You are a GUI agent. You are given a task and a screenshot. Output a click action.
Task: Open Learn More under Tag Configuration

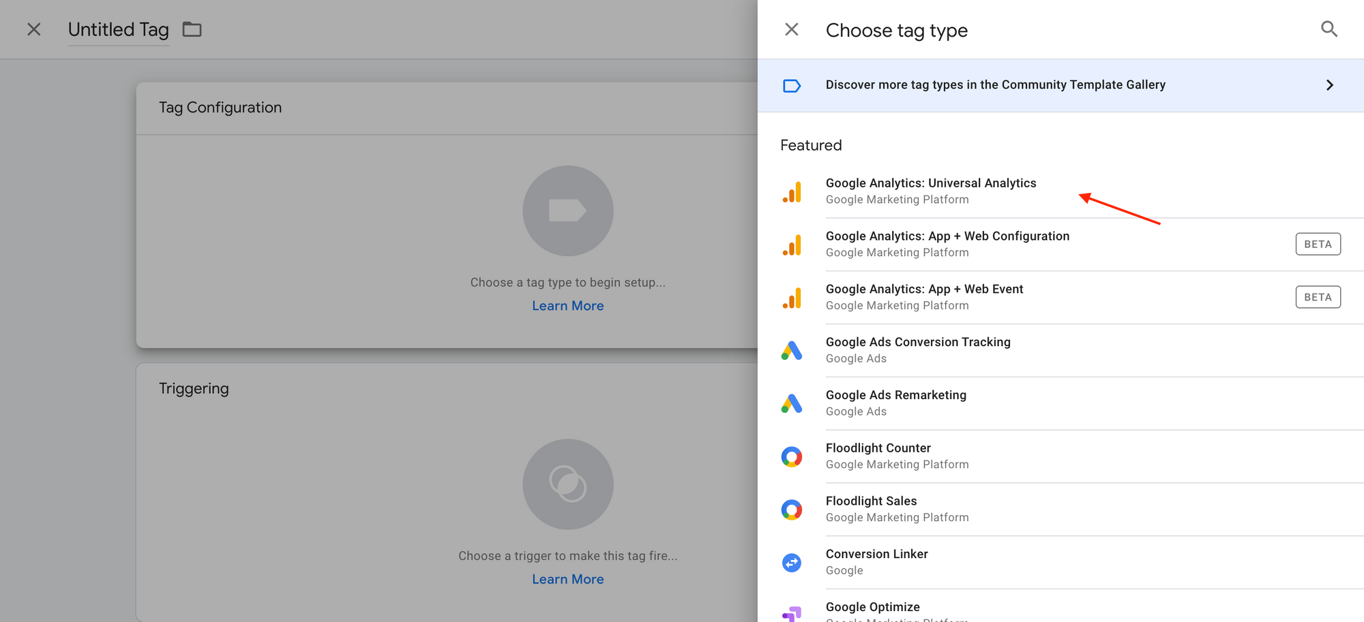coord(568,306)
